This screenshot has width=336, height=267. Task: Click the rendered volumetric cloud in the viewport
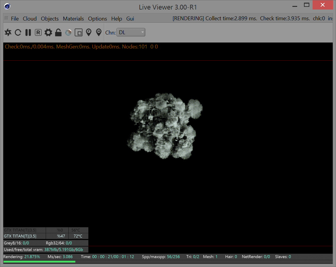pyautogui.click(x=165, y=126)
